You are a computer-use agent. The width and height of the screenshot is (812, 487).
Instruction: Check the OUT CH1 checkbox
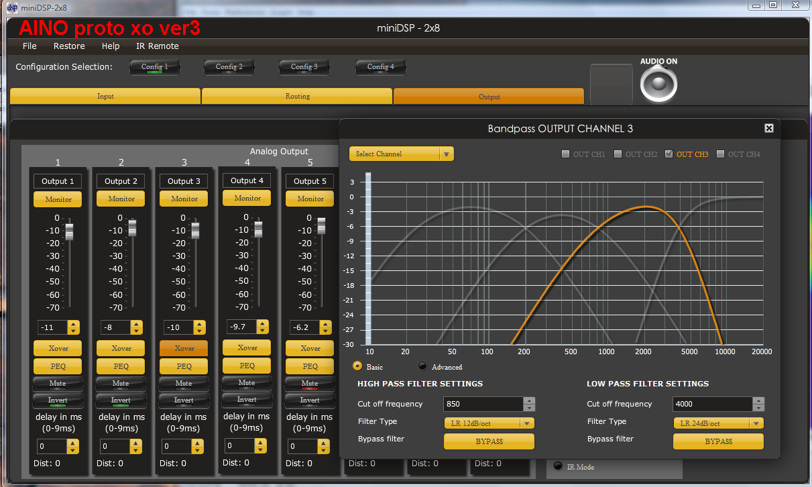(x=565, y=154)
